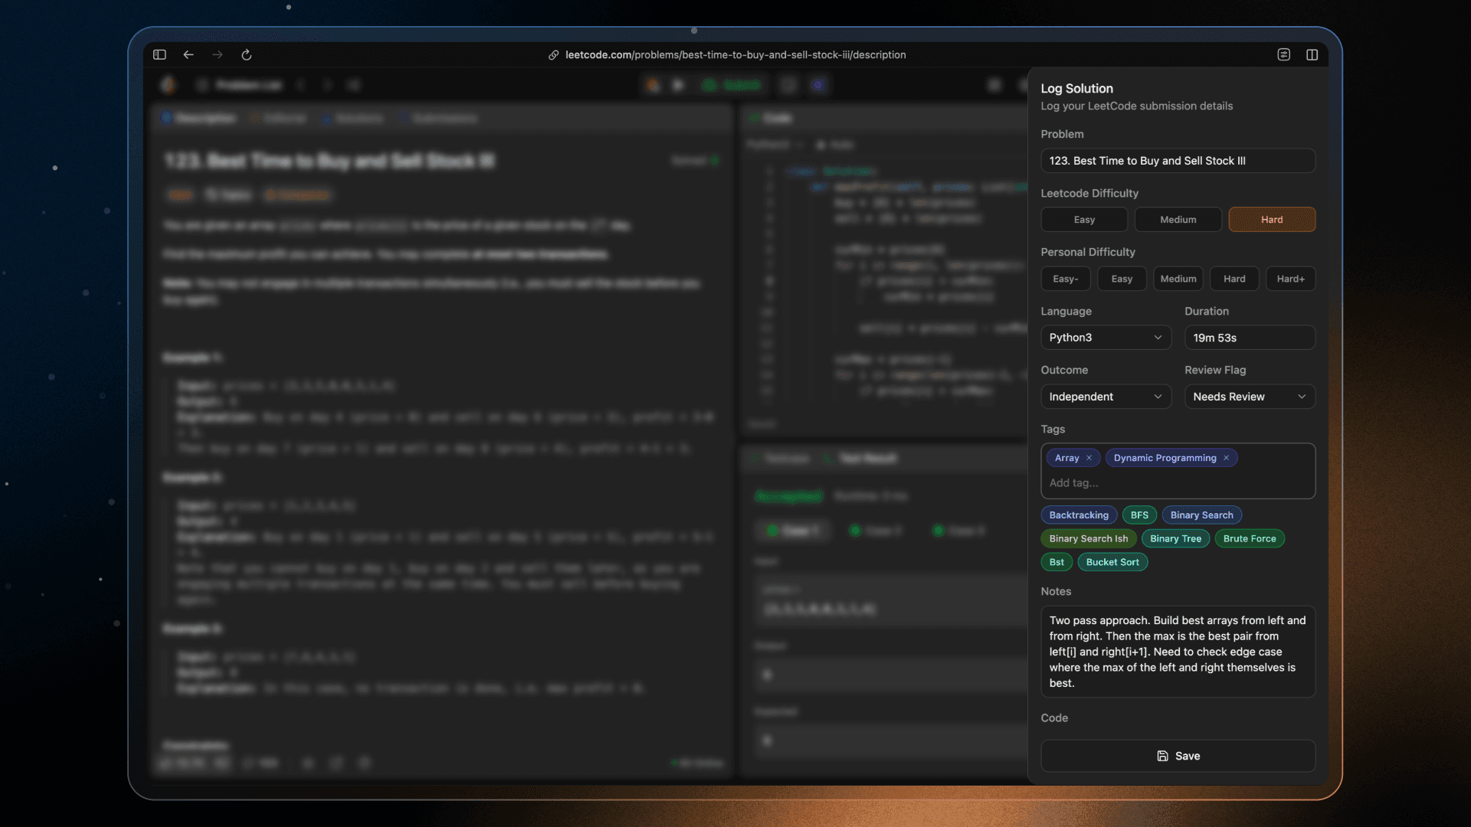
Task: Click the link icon in address bar
Action: (553, 55)
